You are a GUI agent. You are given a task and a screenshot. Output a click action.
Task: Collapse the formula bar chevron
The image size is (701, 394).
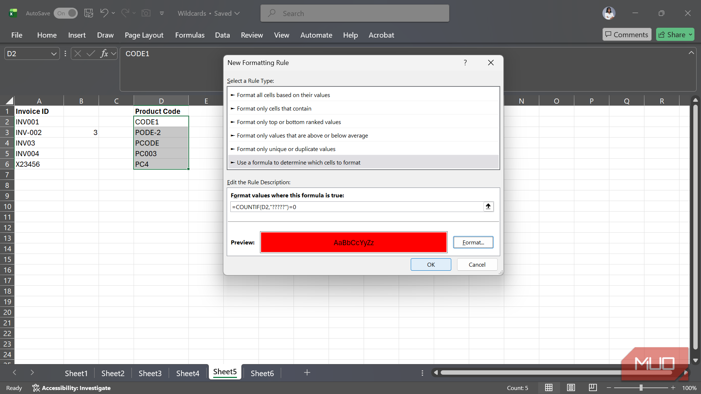(x=691, y=53)
